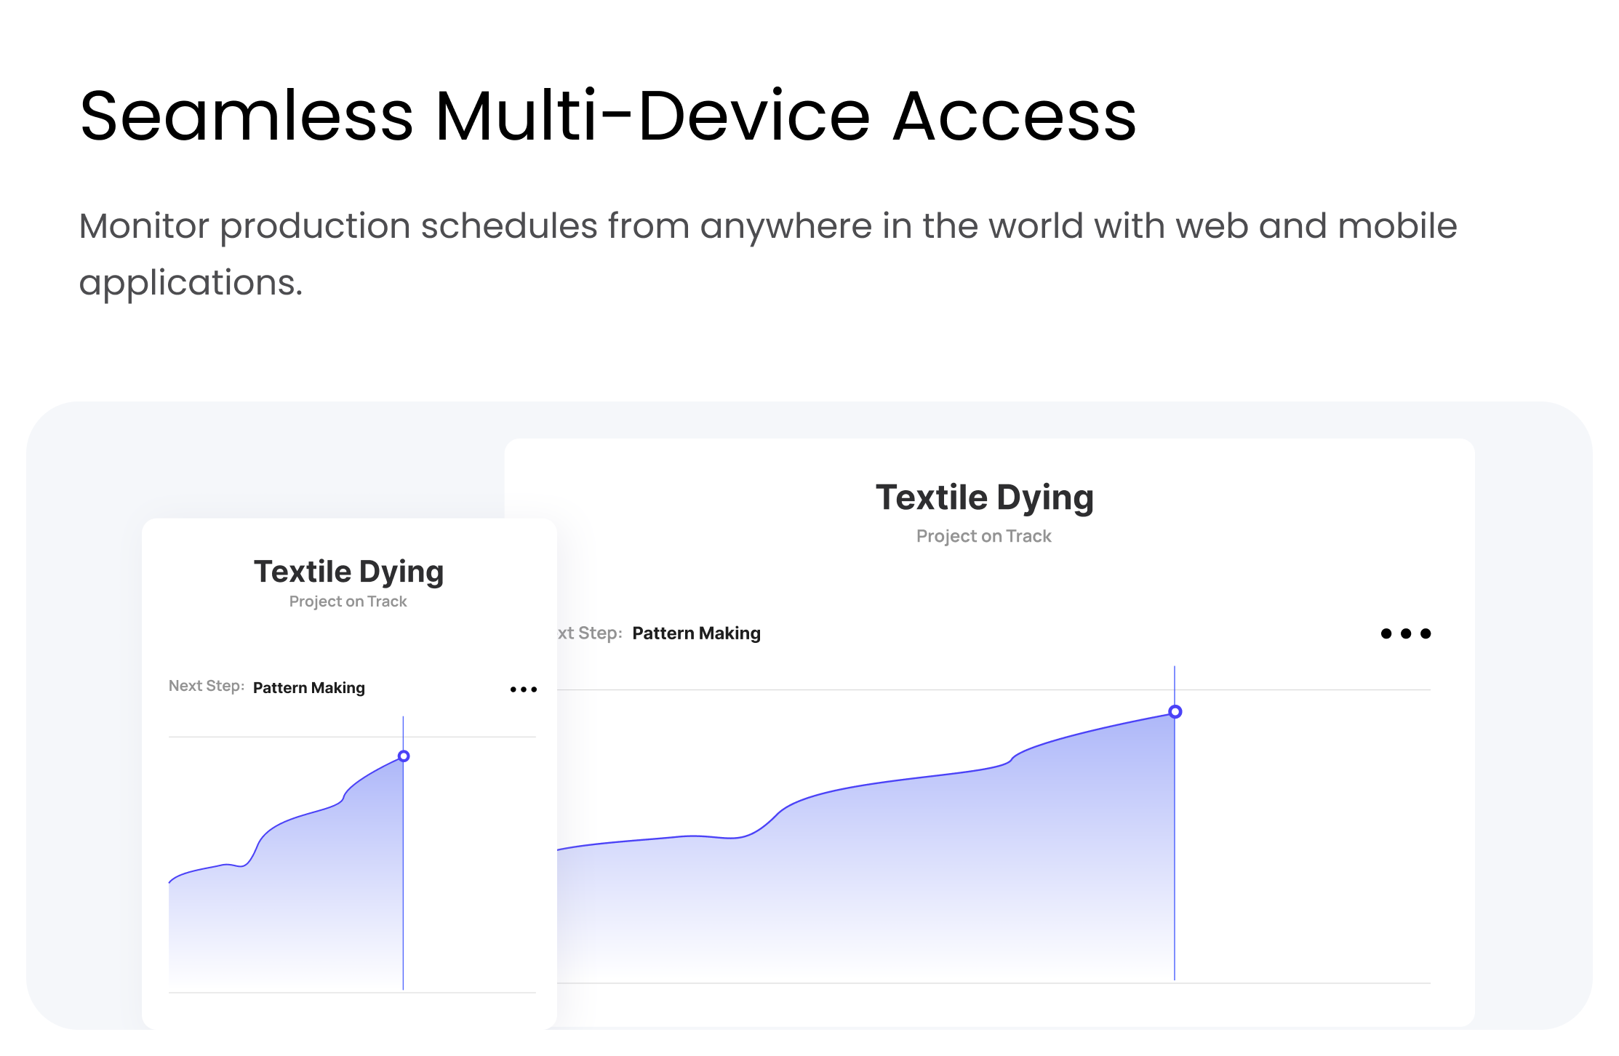This screenshot has height=1056, width=1619.
Task: Click the circular data point on small chart
Action: pos(404,756)
